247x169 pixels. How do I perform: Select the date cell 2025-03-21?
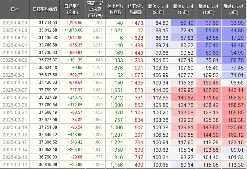[15, 120]
